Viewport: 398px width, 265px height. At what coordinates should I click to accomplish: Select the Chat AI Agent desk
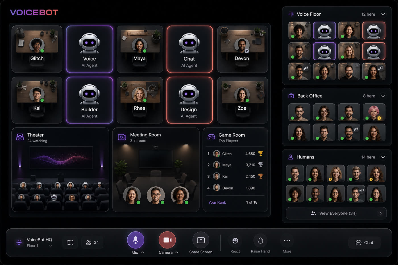click(190, 49)
